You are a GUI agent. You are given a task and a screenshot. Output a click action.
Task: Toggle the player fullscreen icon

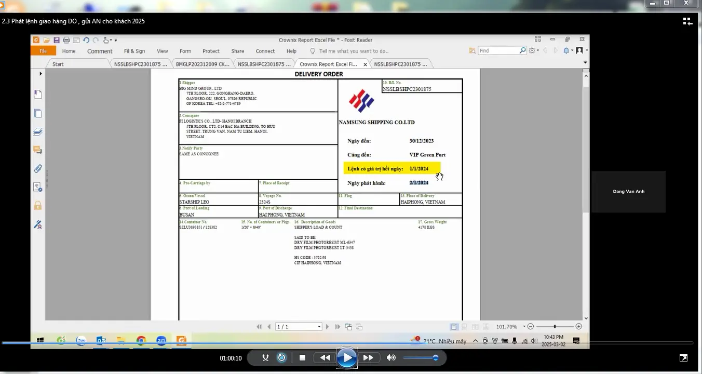pos(684,358)
